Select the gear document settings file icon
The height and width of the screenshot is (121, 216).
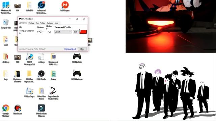pos(41,58)
